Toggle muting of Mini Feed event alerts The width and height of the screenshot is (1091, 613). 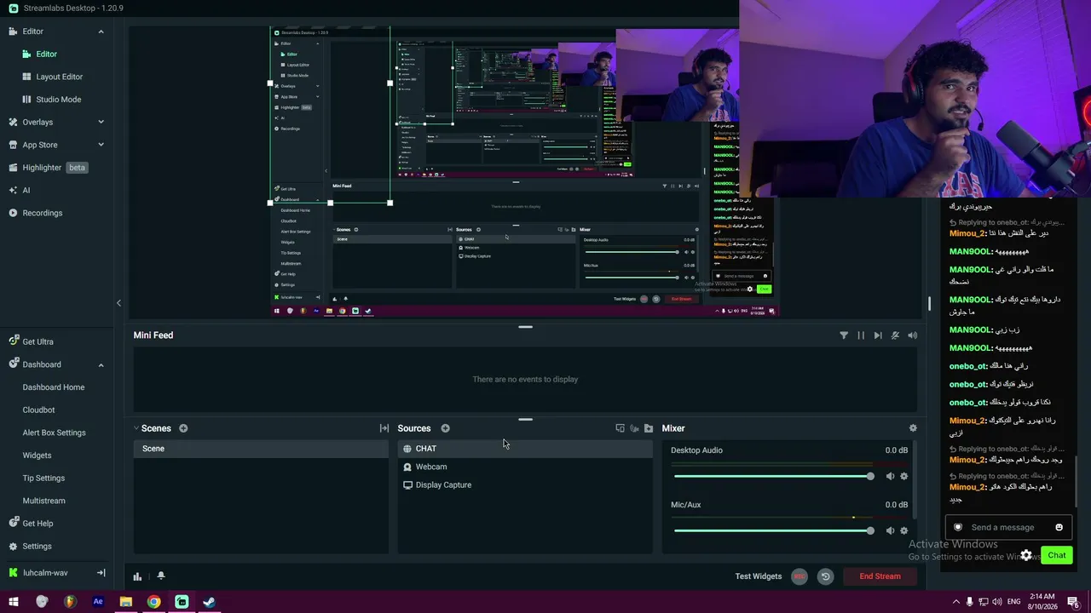895,335
